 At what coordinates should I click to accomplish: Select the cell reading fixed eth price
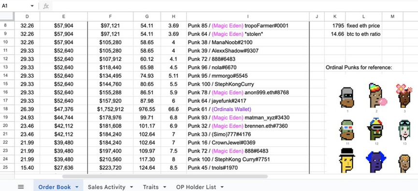tap(363, 26)
